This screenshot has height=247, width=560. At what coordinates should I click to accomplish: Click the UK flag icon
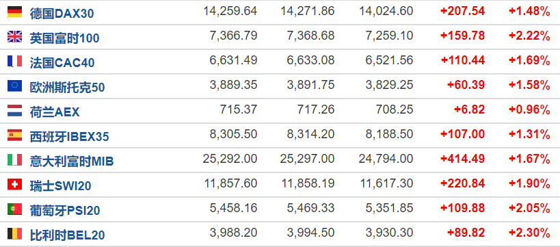pyautogui.click(x=14, y=36)
